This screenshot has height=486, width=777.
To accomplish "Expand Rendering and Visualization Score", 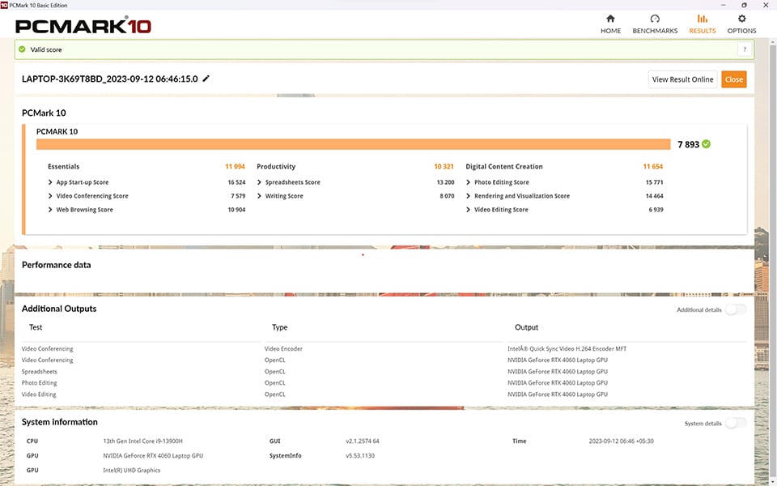I will pyautogui.click(x=469, y=196).
